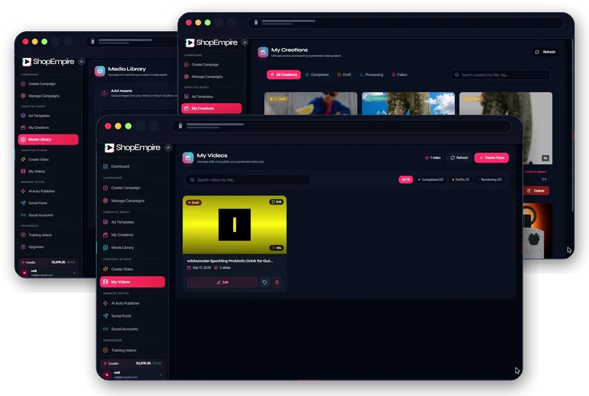Viewport: 589px width, 396px height.
Task: Click the My Videos page header icon
Action: click(x=188, y=157)
